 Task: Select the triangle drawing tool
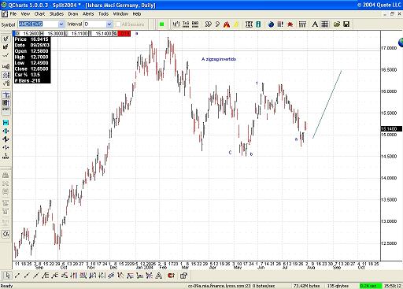pos(159,276)
